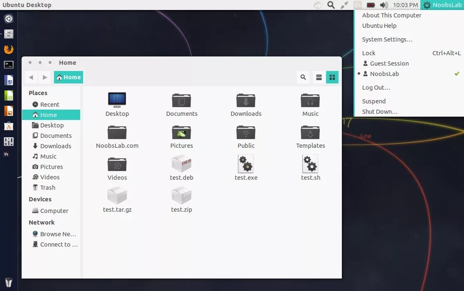
Task: Go back with the left arrow button
Action: pyautogui.click(x=31, y=77)
